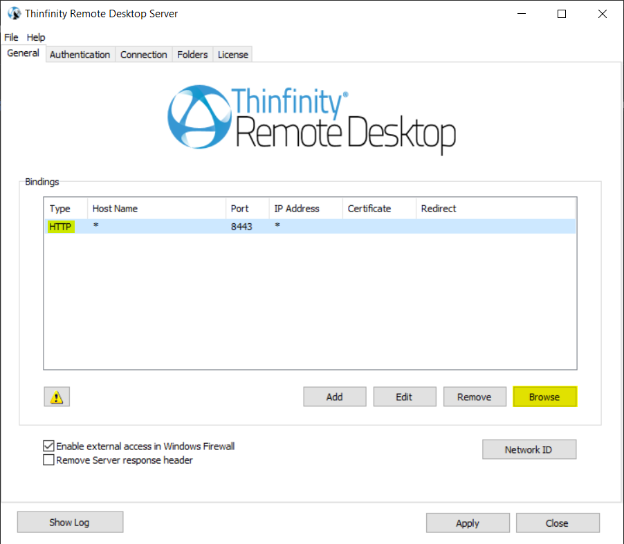This screenshot has height=544, width=624.
Task: Go to the Folders tab
Action: [x=192, y=55]
